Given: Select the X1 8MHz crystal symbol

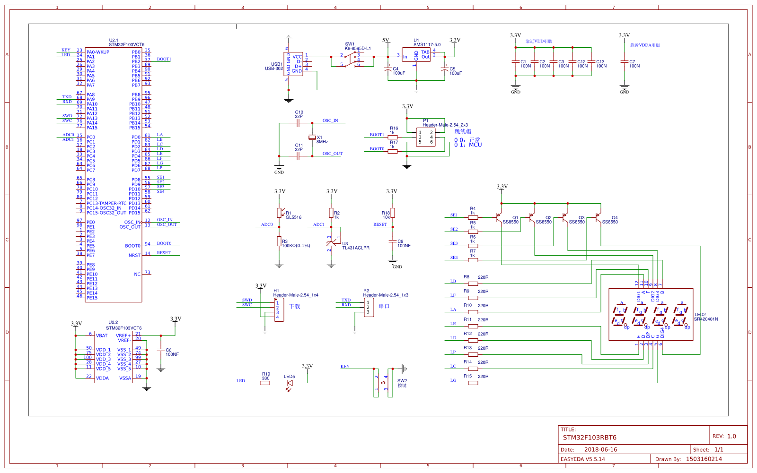Looking at the screenshot, I should (x=312, y=137).
